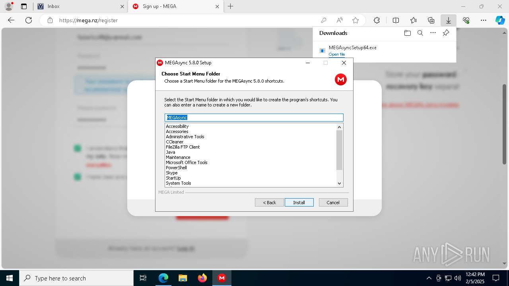509x286 pixels.
Task: Switch to the Inbox tab
Action: pos(80,6)
